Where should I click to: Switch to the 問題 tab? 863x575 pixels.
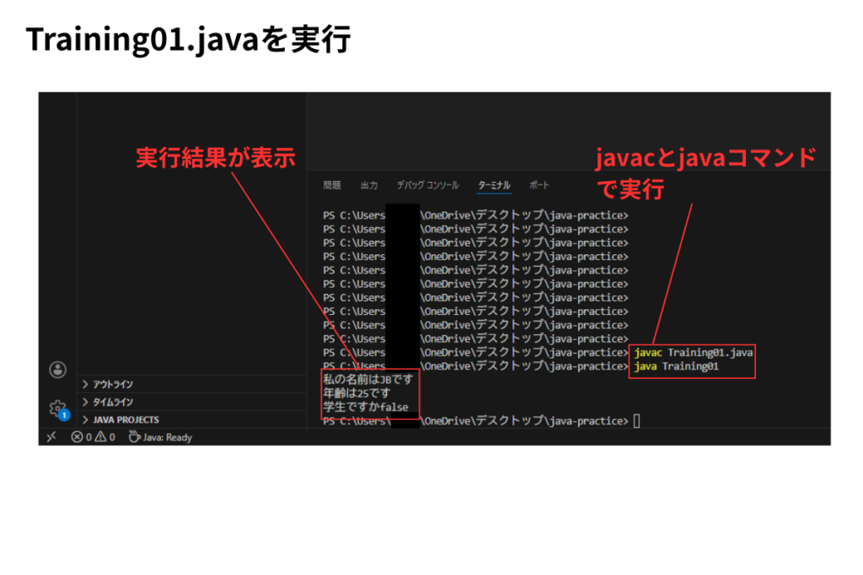[x=332, y=185]
